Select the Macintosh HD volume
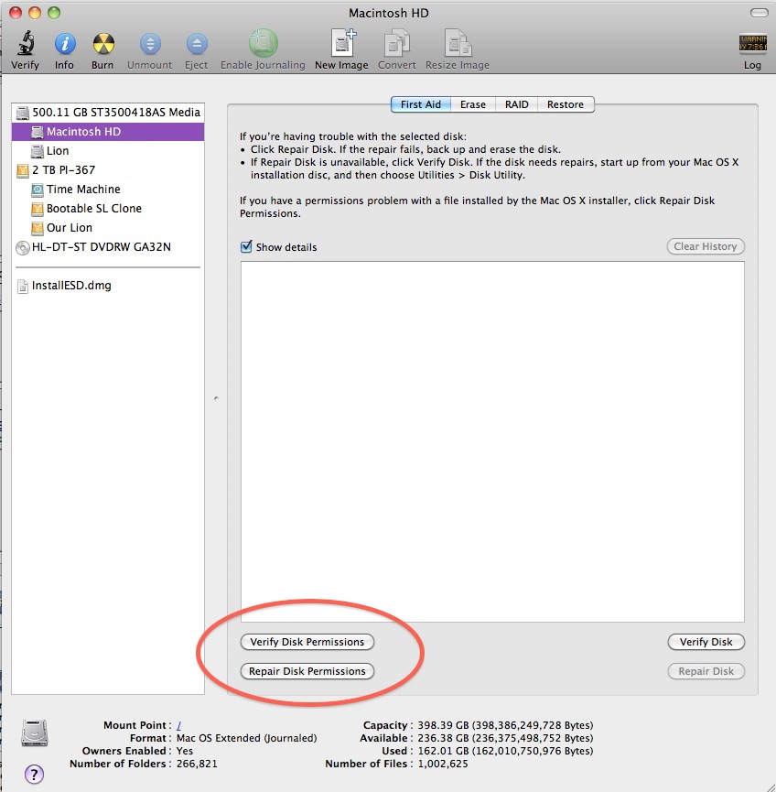776x792 pixels. pyautogui.click(x=108, y=131)
